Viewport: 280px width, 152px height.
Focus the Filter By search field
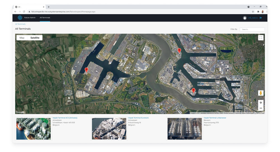coord(252,29)
